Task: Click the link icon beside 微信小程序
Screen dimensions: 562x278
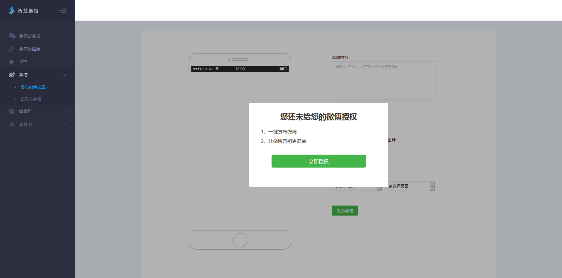Action: (12, 49)
